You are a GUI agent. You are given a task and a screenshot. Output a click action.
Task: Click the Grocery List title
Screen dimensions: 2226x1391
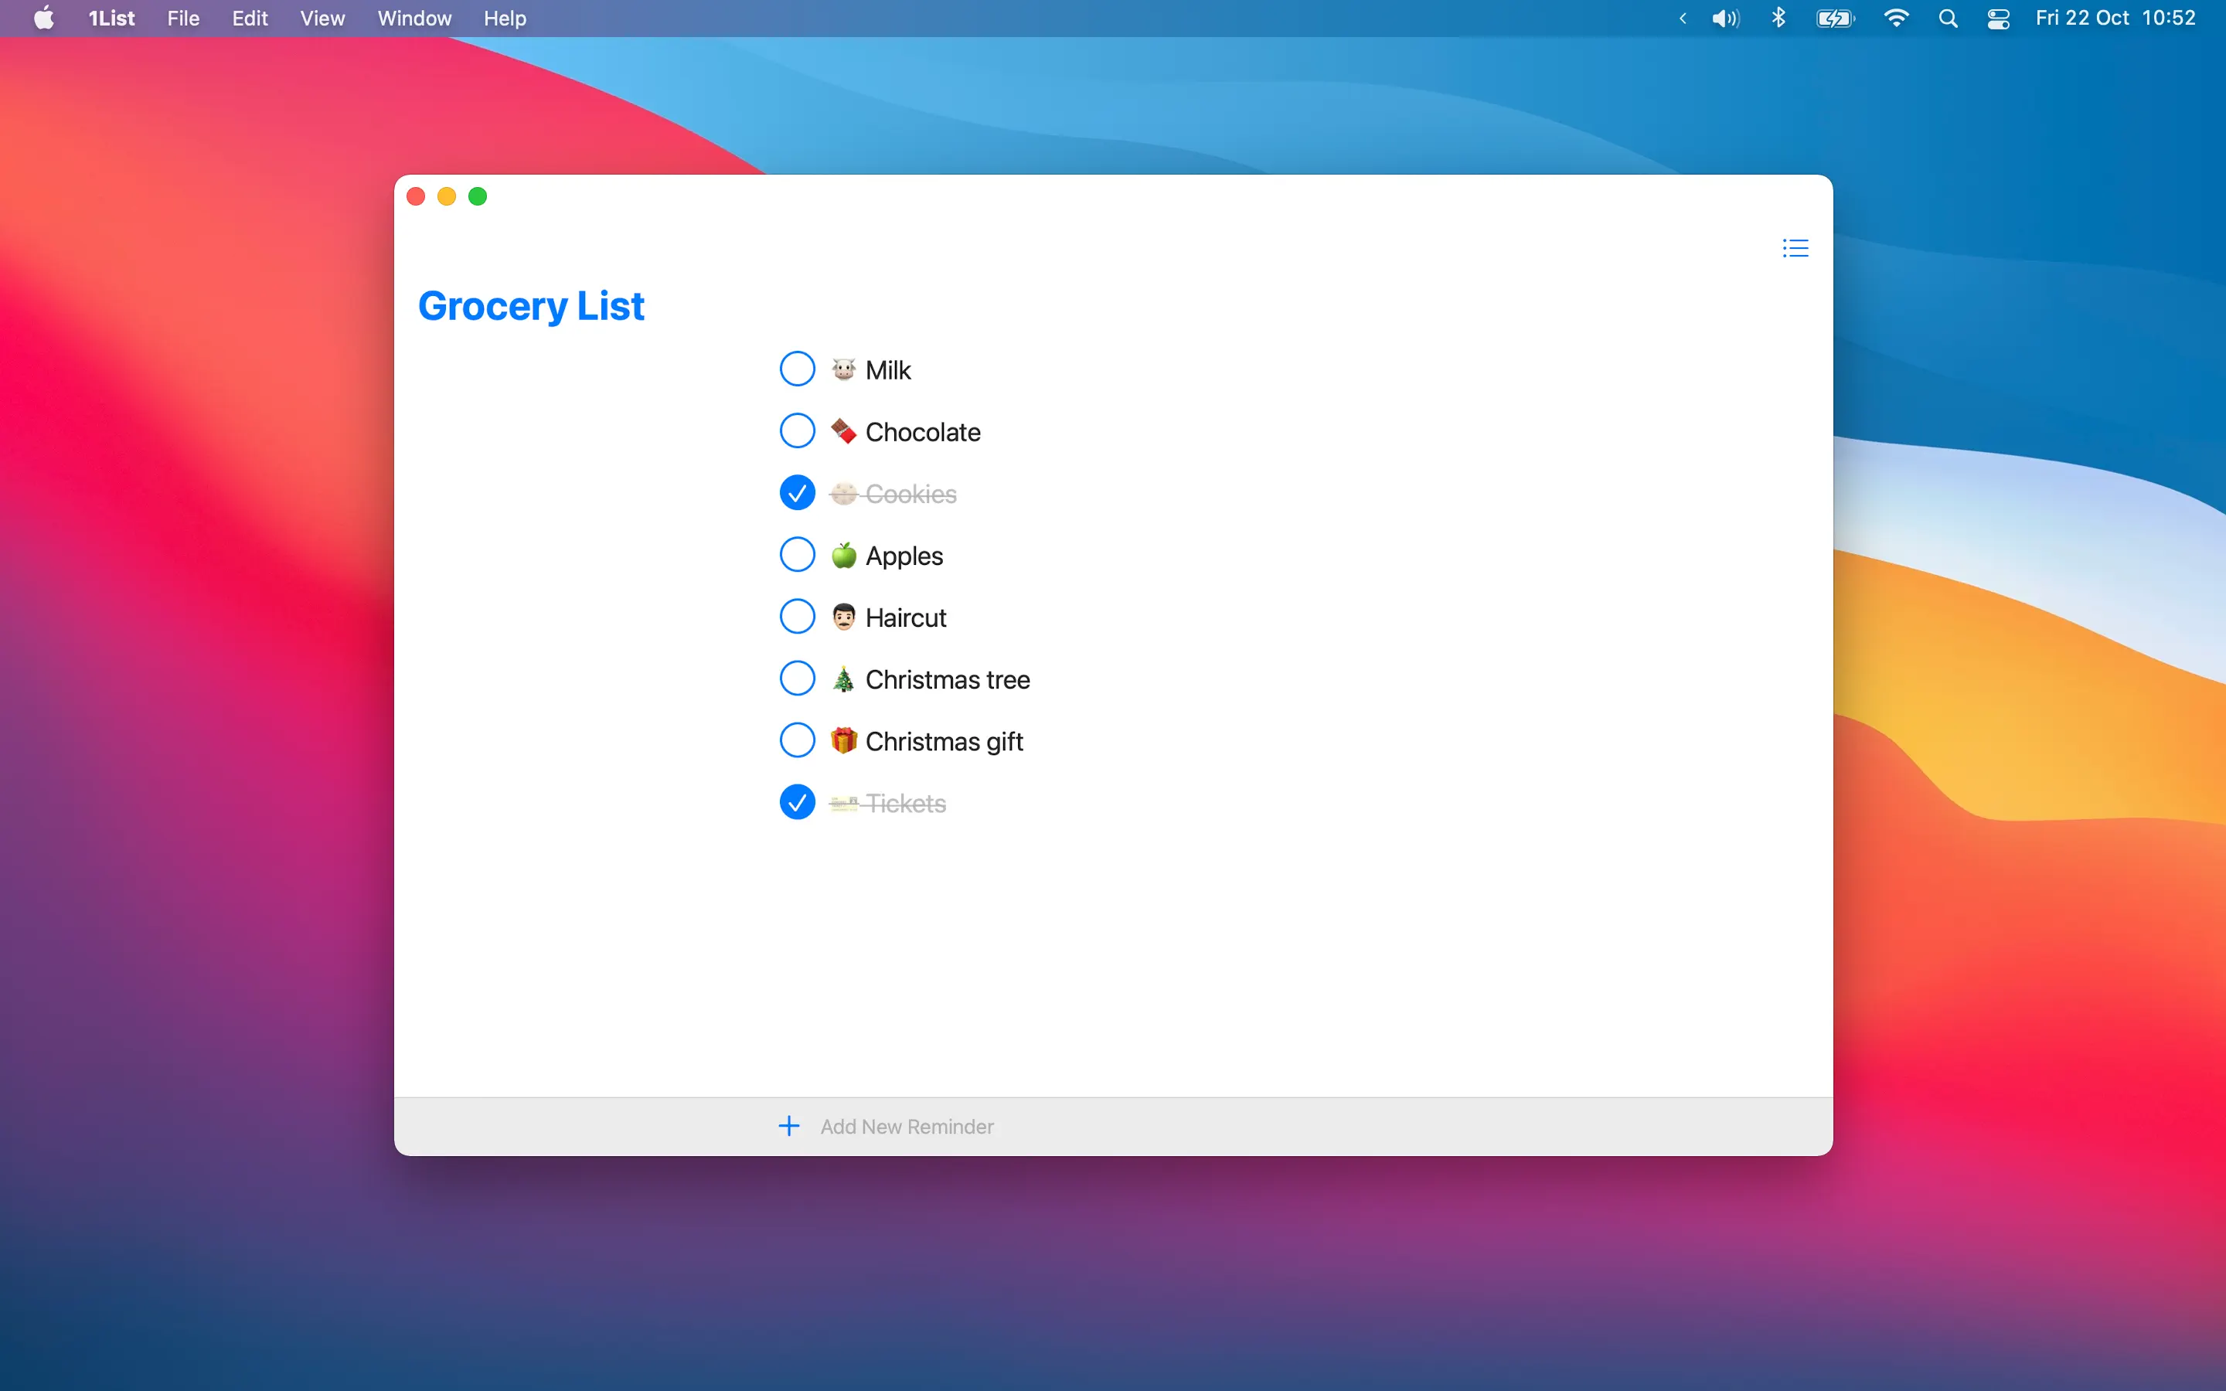click(x=531, y=305)
